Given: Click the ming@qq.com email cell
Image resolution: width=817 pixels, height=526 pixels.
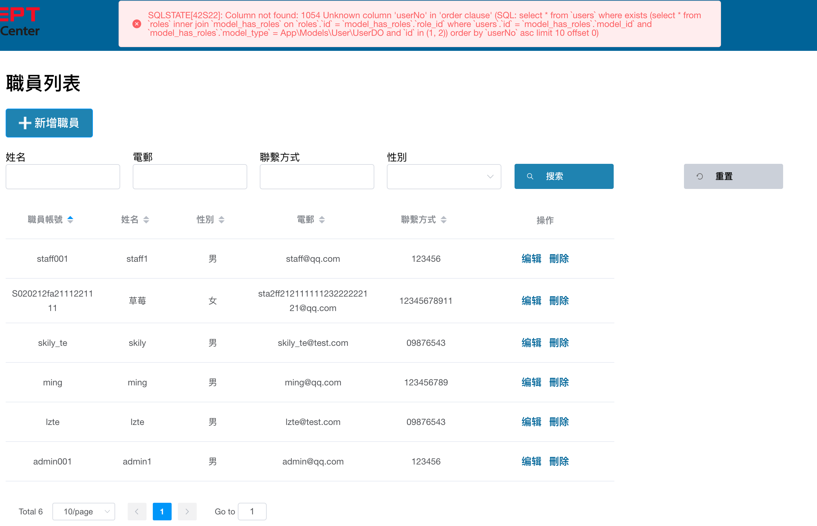Looking at the screenshot, I should pos(313,383).
